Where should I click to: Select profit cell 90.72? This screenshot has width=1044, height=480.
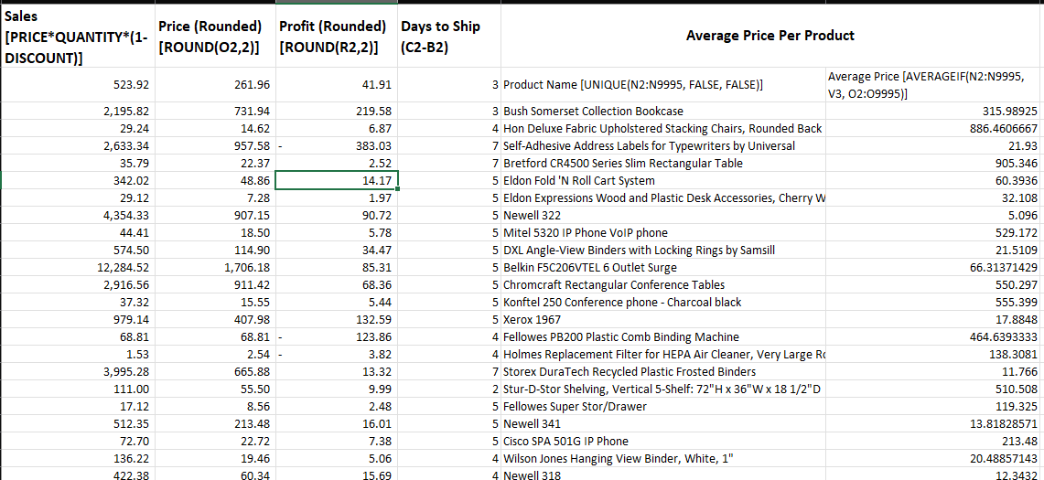(x=336, y=215)
